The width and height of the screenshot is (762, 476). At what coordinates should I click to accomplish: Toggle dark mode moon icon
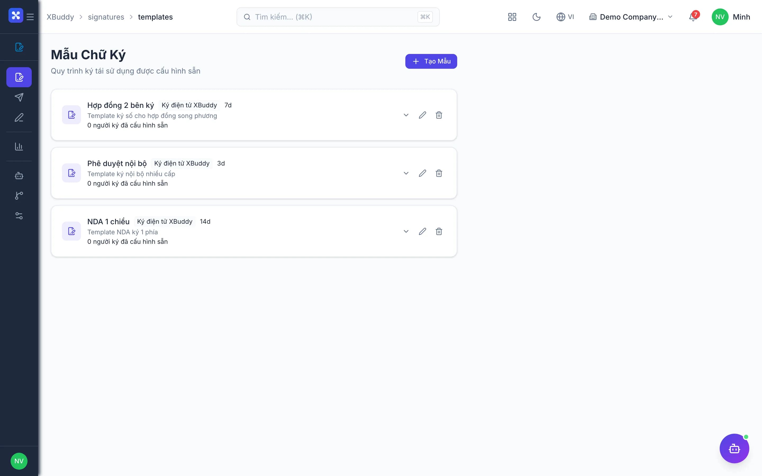(537, 17)
